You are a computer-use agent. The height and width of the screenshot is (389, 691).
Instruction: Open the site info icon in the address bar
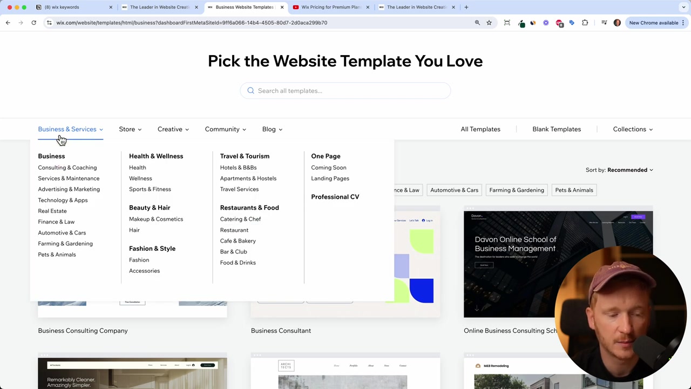click(x=49, y=23)
